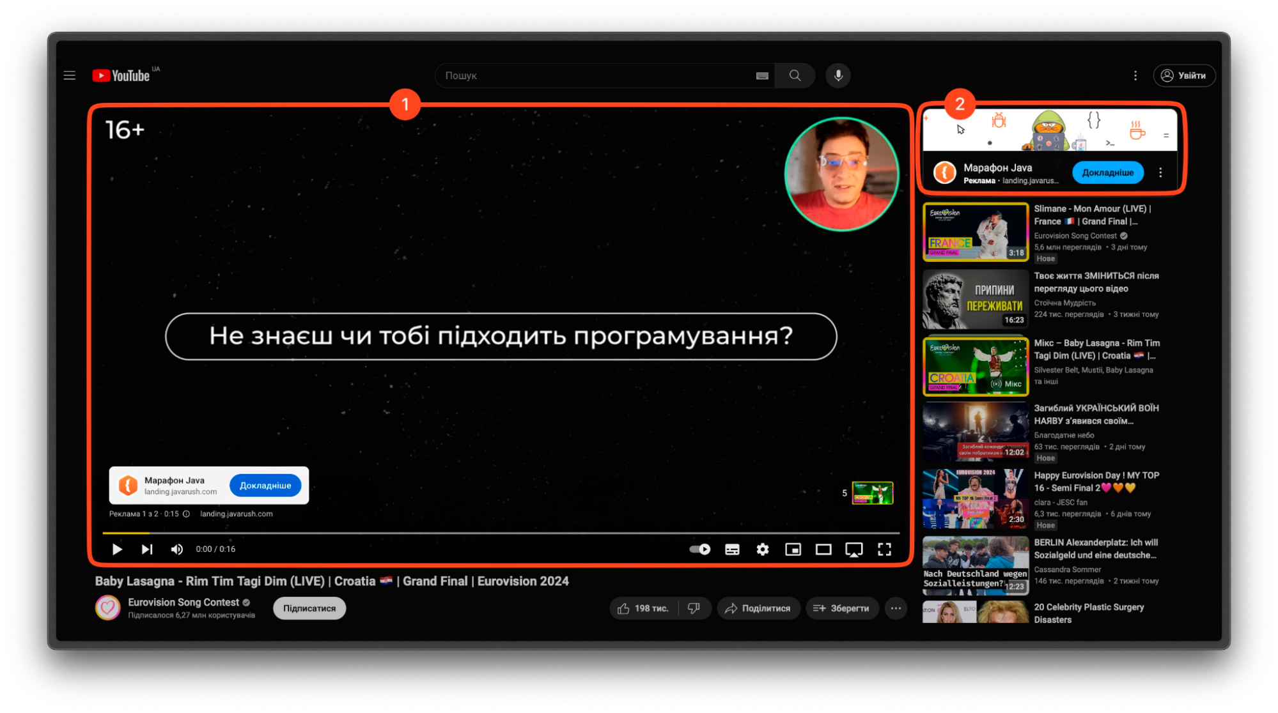Open Мікс – Baby Lasagna title
The width and height of the screenshot is (1278, 713).
[1096, 349]
